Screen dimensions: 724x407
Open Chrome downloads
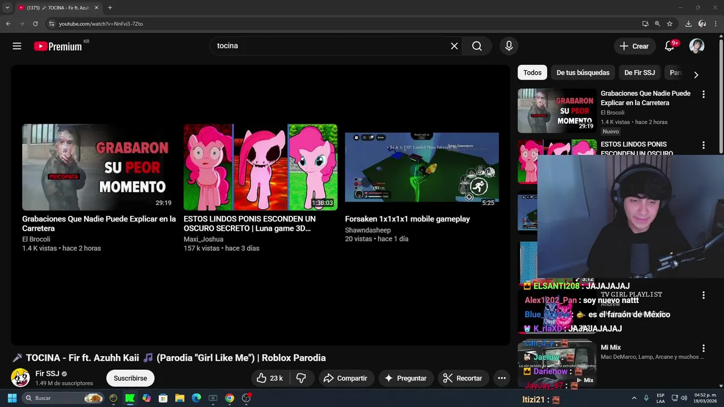coord(688,24)
